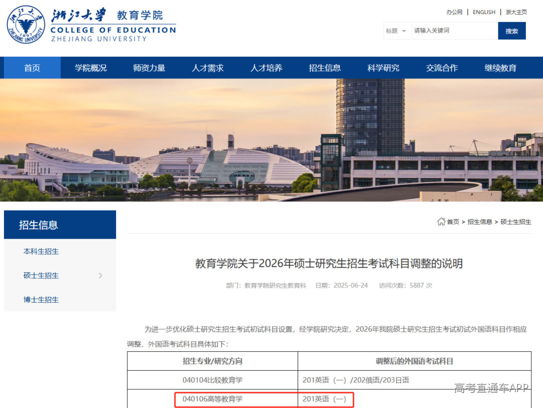Open the 交流合作 menu
Viewport: 543px width, 408px height.
click(442, 68)
